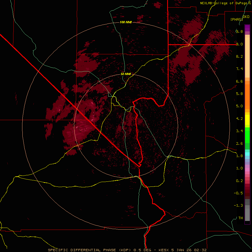This screenshot has width=252, height=252.
Task: Click the TH threshold label
Action: 241,218
